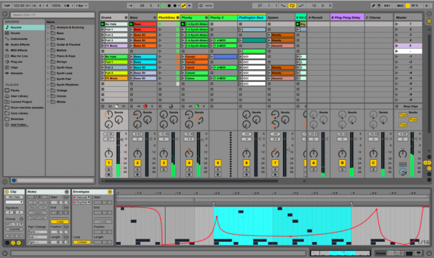Launch scene 5 on the Master track
This screenshot has height=258, width=434.
point(397,46)
